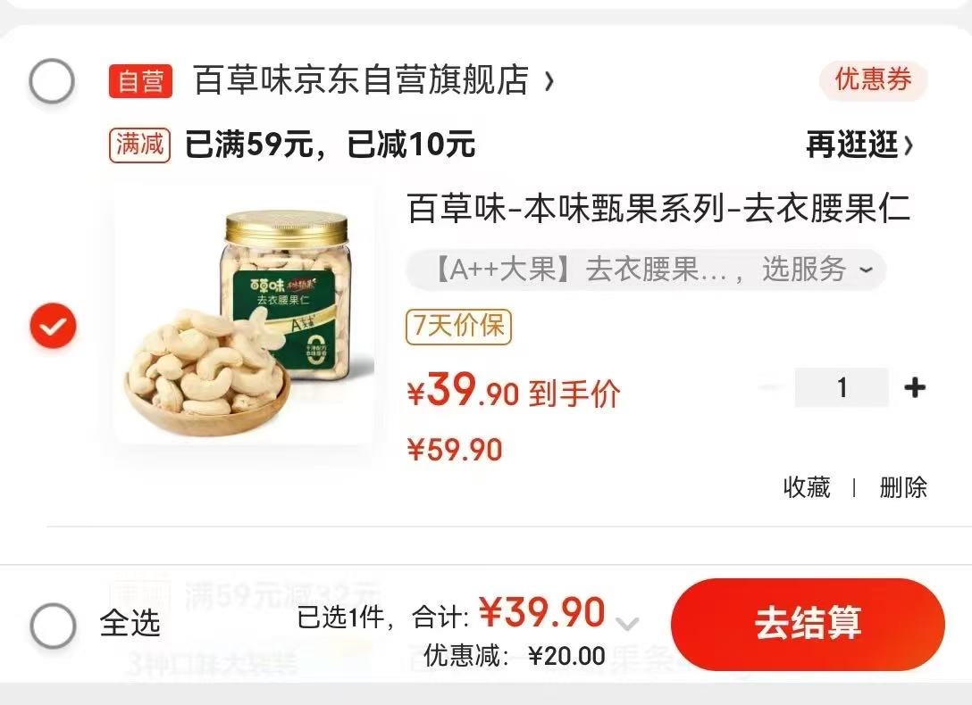Screen dimensions: 972x705
Task: Open the 优惠券 coupon button
Action: [873, 80]
